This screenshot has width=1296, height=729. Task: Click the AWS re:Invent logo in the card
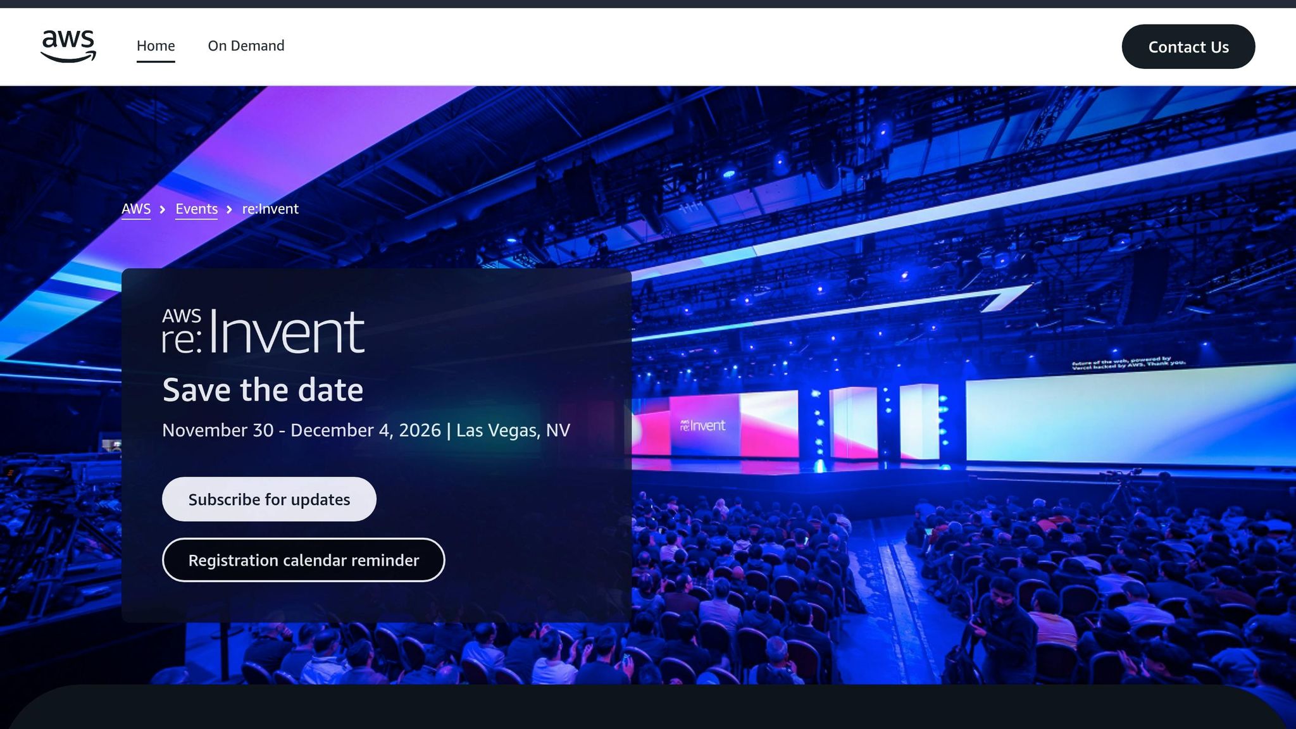pos(263,330)
